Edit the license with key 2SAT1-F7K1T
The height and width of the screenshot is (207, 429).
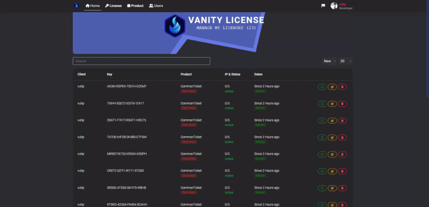point(332,121)
